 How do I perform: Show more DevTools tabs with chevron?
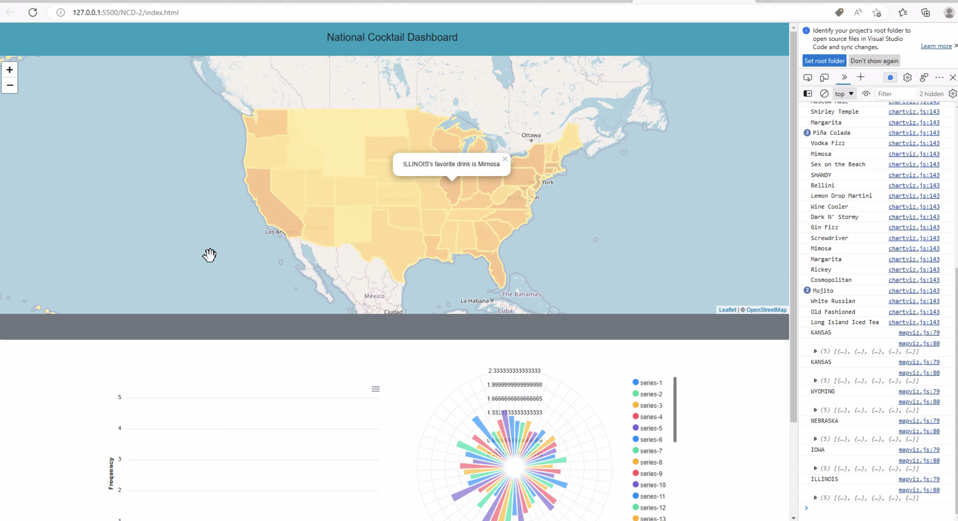[x=844, y=77]
